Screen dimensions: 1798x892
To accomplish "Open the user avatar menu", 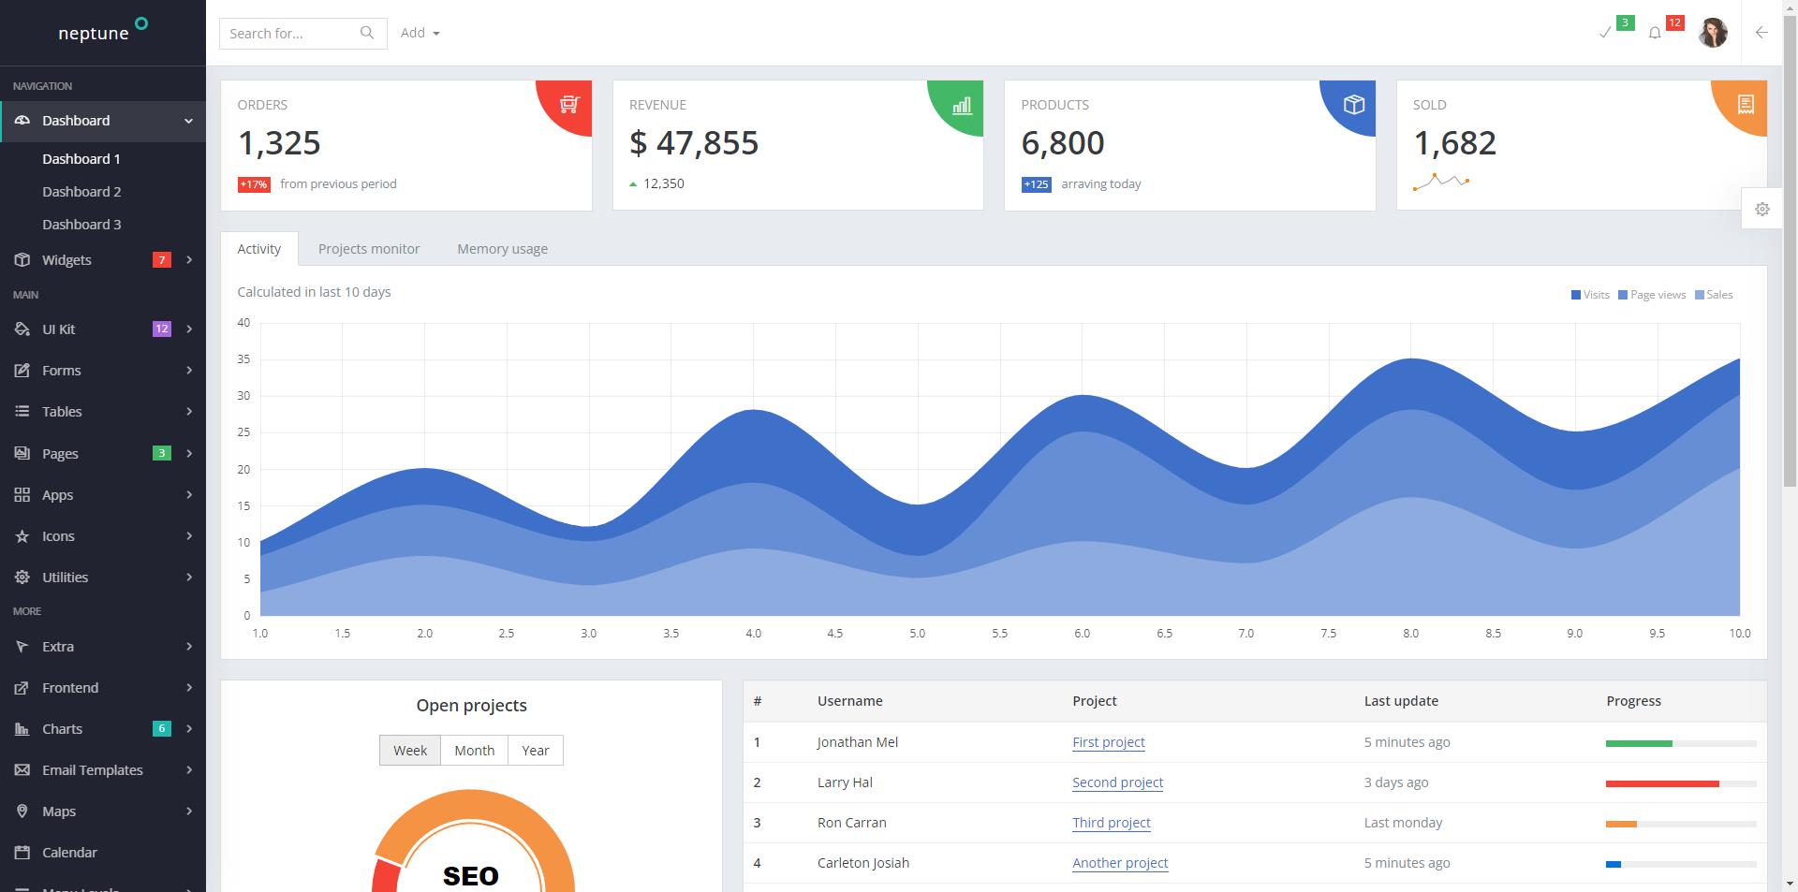I will click(x=1713, y=33).
